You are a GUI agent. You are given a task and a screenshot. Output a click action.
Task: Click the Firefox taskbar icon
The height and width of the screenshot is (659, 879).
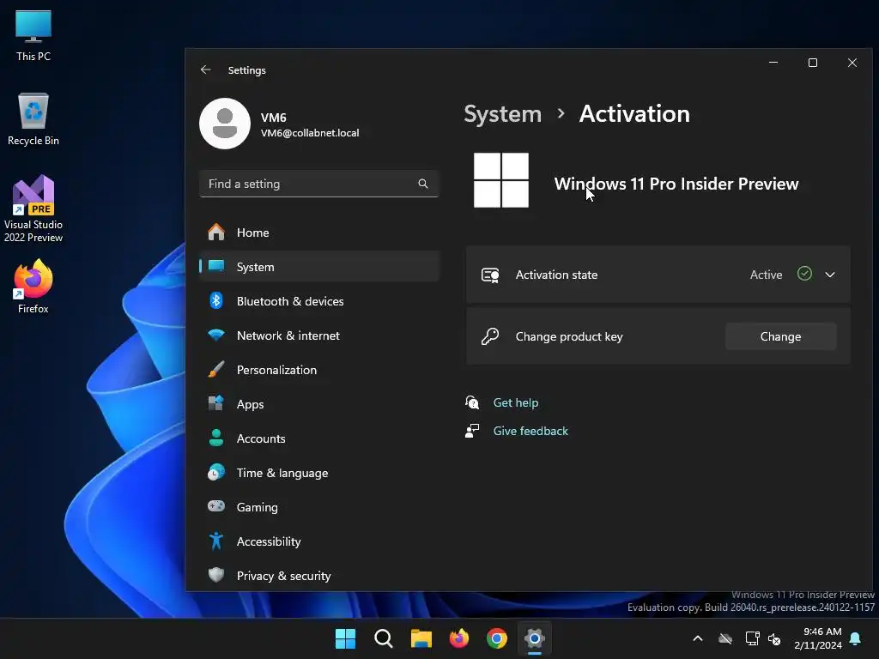tap(459, 638)
